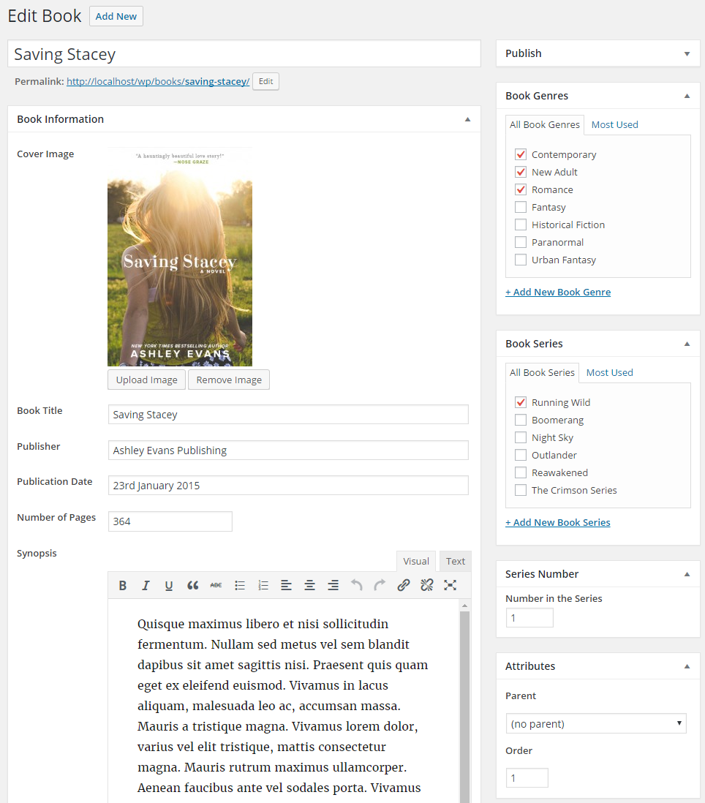The height and width of the screenshot is (803, 705).
Task: Open the saving-stacey permalink URL
Action: click(158, 81)
